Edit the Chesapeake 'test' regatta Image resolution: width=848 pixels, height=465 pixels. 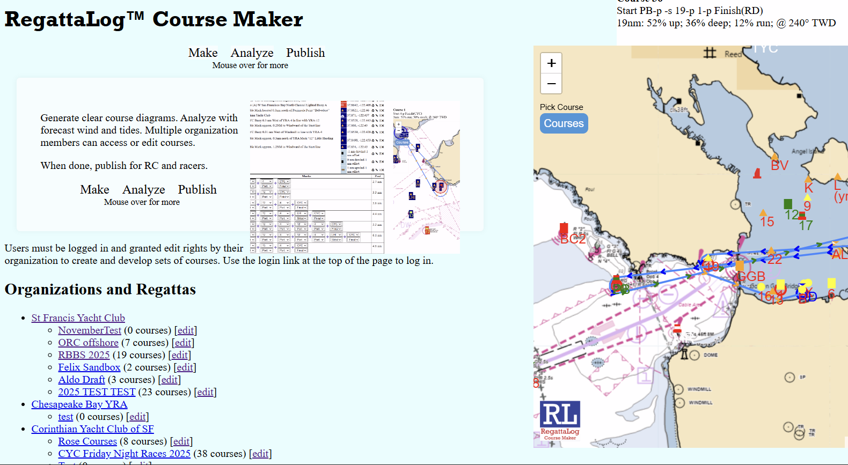[138, 417]
